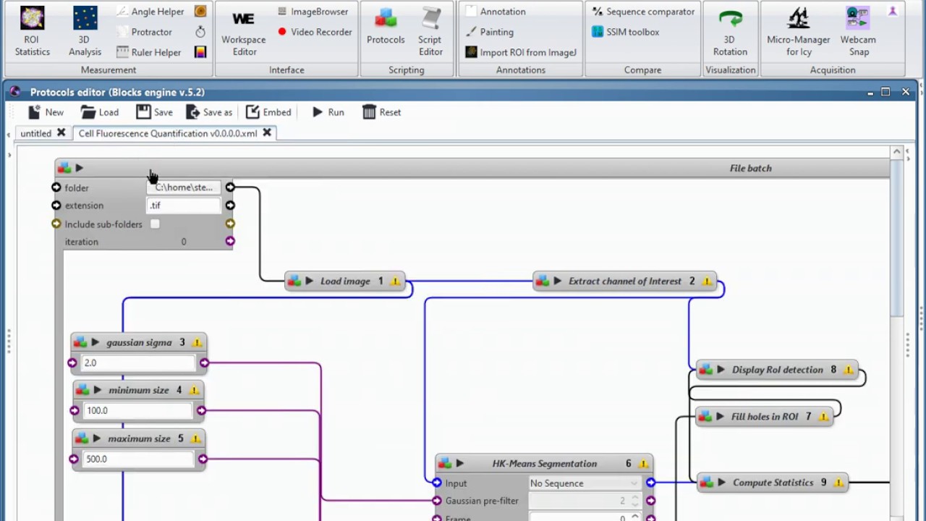Select the Ruler Helper tool
Screen dimensions: 926x521
148,52
